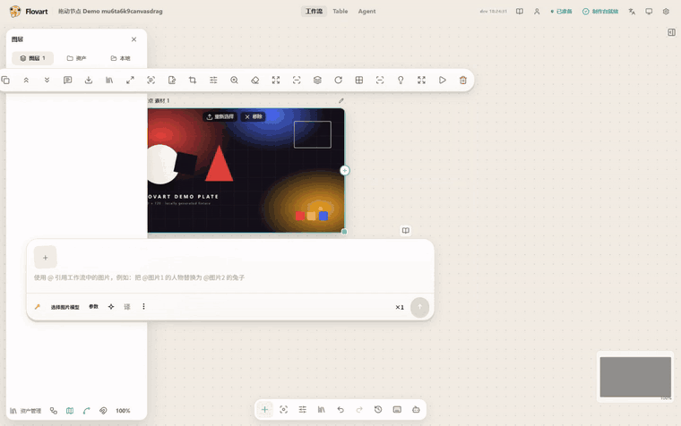
Task: Click the play triangle icon in the toolbar
Action: [x=442, y=81]
